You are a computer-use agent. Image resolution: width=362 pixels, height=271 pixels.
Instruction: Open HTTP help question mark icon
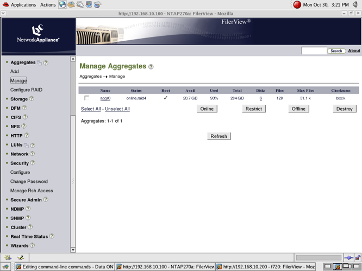point(27,135)
